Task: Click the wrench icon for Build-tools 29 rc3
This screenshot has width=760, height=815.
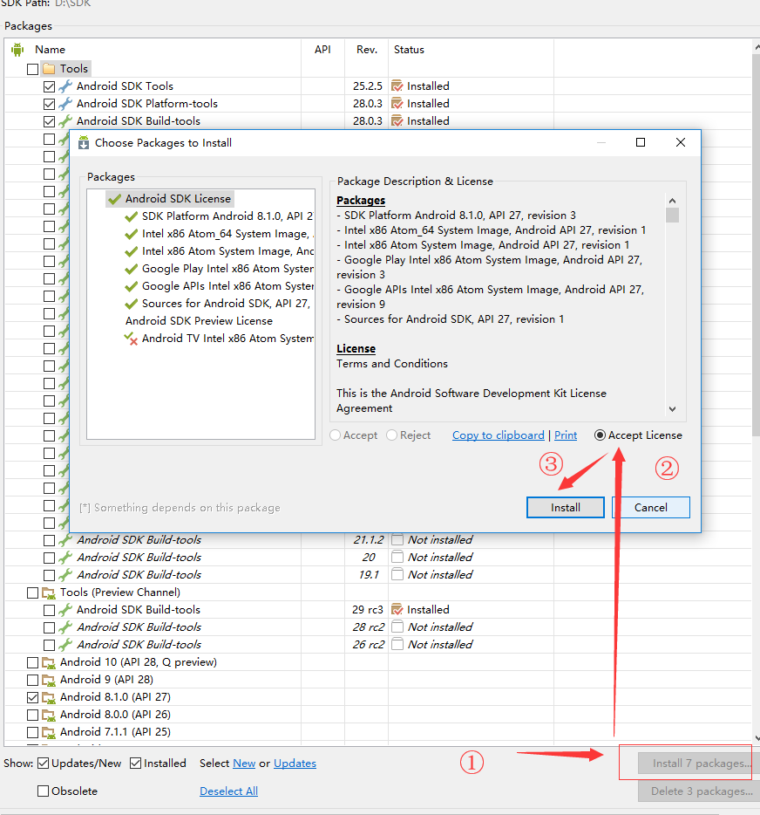Action: tap(65, 610)
